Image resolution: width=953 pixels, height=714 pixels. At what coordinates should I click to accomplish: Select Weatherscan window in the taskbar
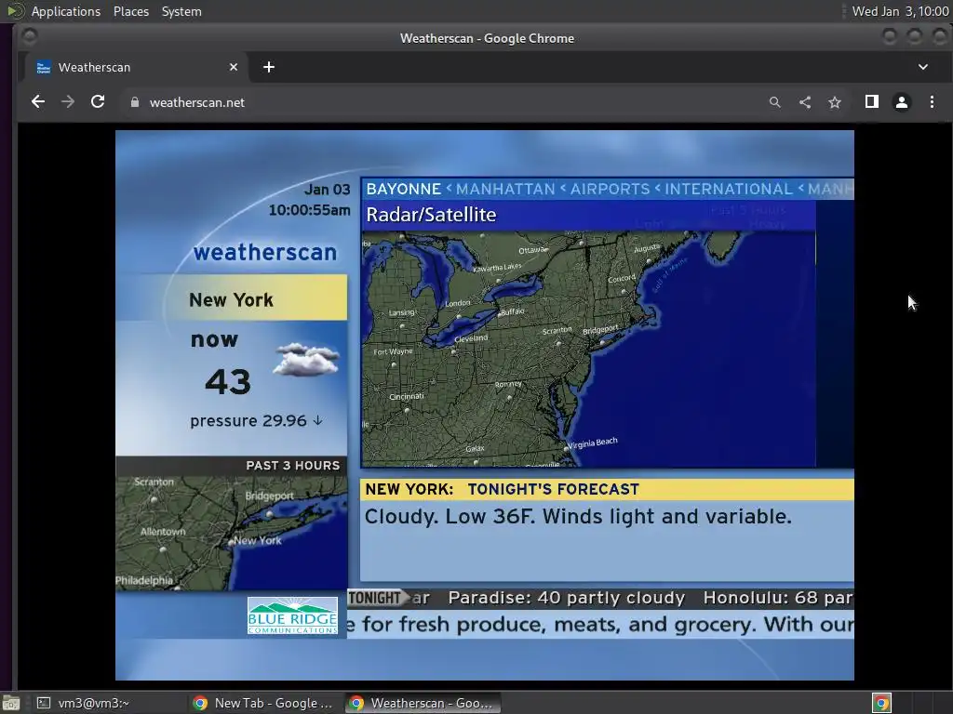click(x=423, y=703)
